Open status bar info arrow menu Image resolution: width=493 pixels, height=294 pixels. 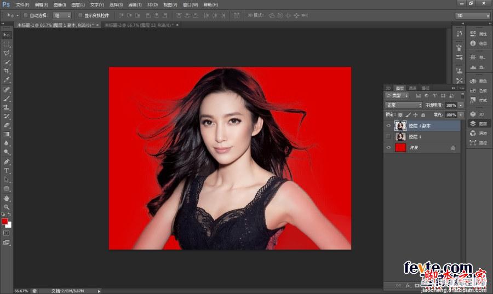[x=99, y=291]
